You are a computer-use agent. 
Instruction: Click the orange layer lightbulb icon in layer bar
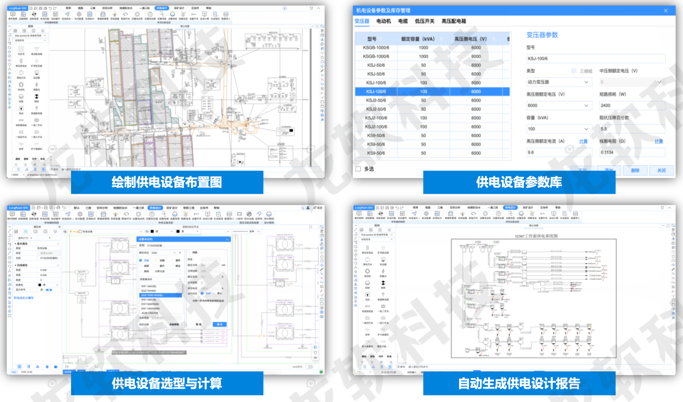click(x=71, y=231)
